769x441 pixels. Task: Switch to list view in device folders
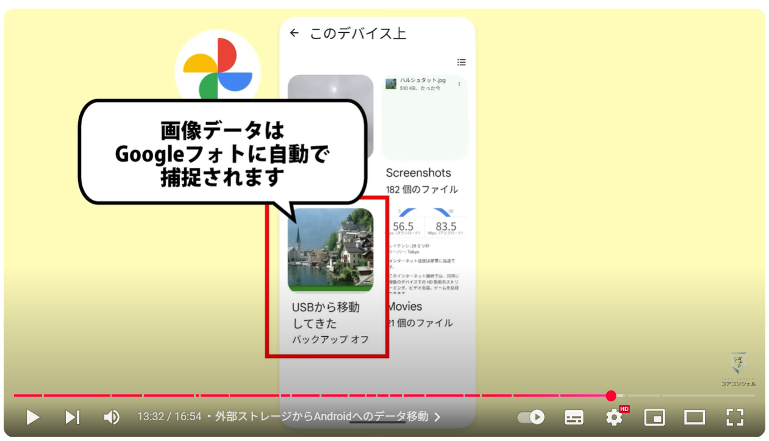click(462, 62)
